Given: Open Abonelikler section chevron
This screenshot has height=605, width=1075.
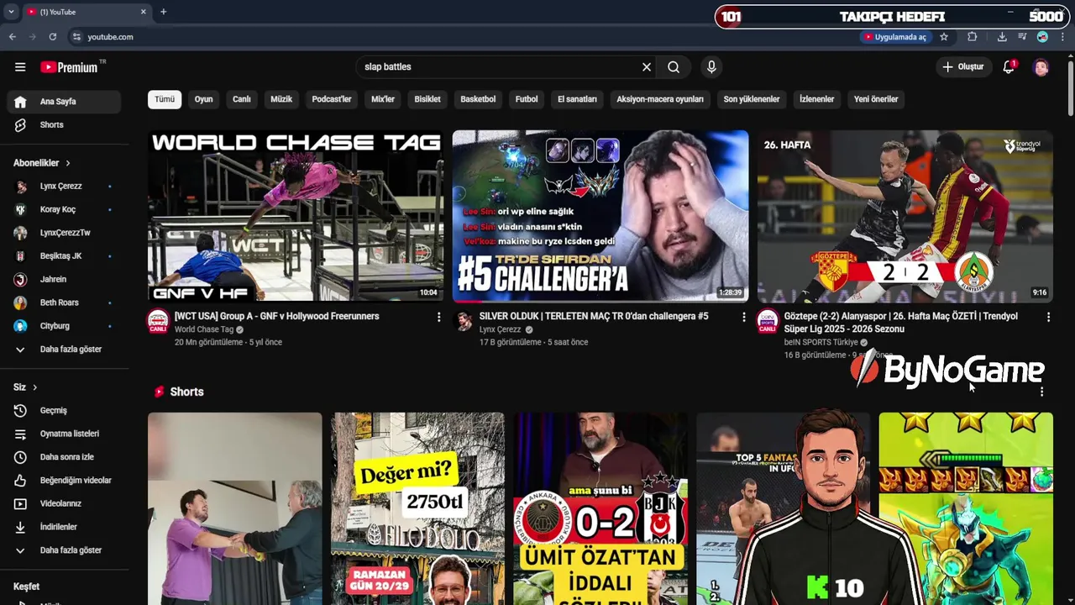Looking at the screenshot, I should click(x=68, y=163).
